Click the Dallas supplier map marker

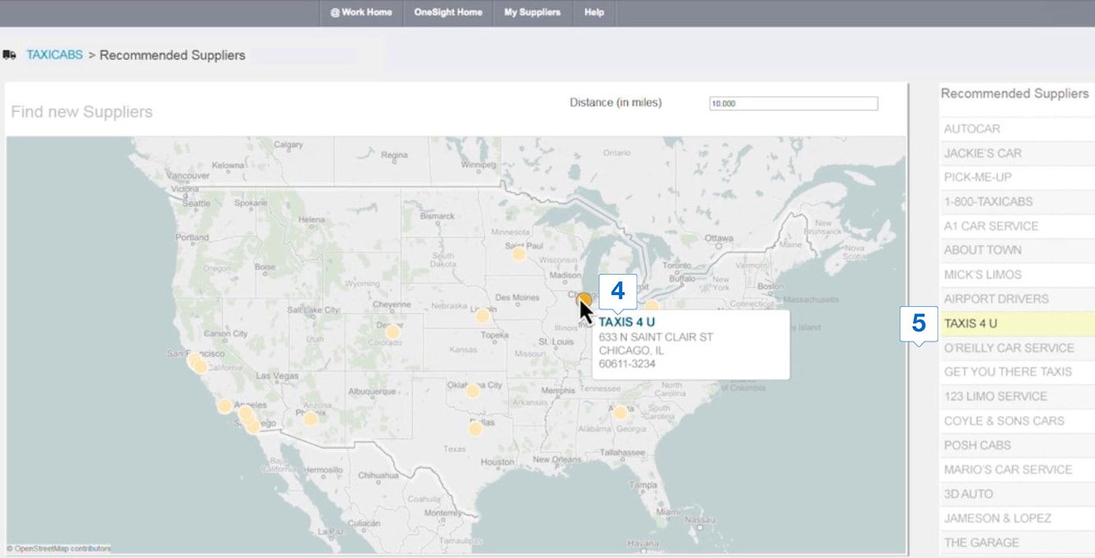(475, 429)
